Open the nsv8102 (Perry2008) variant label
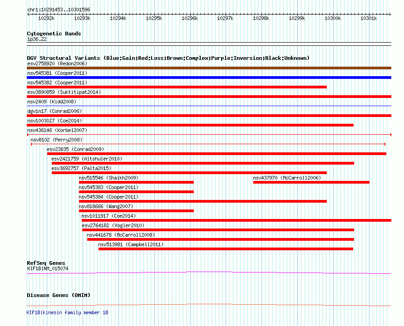The width and height of the screenshot is (404, 326). [56, 140]
